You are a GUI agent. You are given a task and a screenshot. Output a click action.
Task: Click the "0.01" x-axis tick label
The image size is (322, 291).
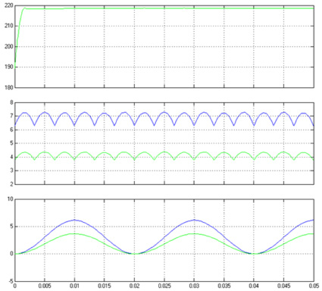click(74, 286)
